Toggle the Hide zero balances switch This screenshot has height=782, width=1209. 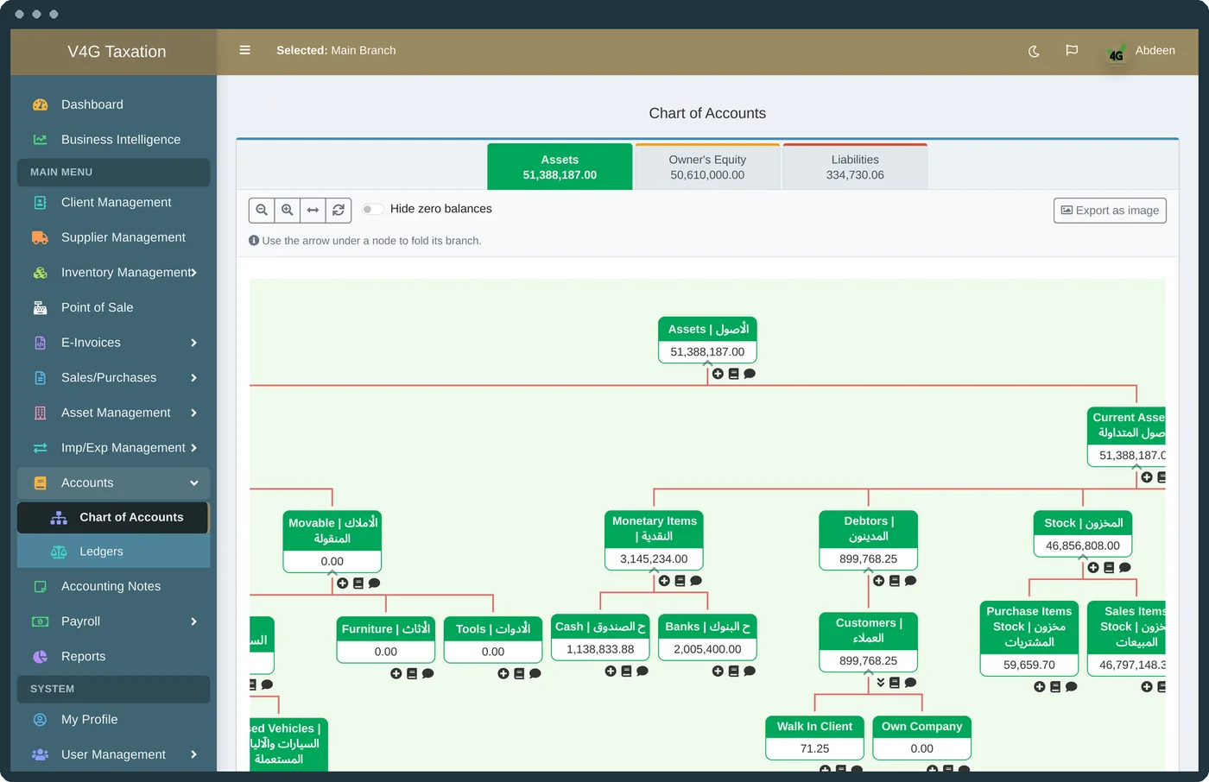pos(372,209)
